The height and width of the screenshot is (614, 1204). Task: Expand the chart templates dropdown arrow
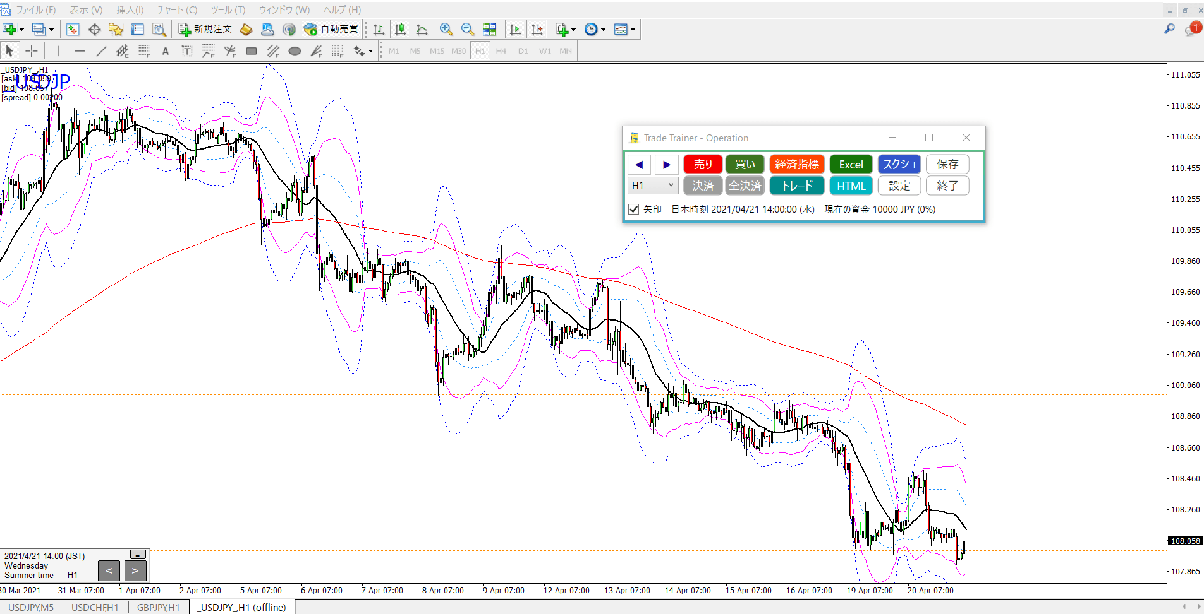click(x=633, y=30)
